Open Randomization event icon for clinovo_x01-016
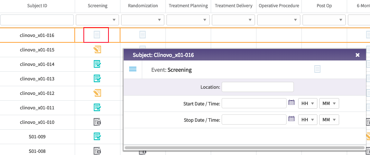Image resolution: width=370 pixels, height=155 pixels. 143,35
